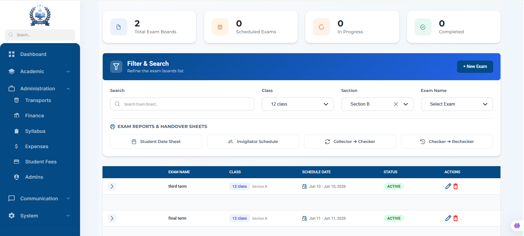
Task: Open the Class dropdown showing 12 class
Action: [298, 104]
